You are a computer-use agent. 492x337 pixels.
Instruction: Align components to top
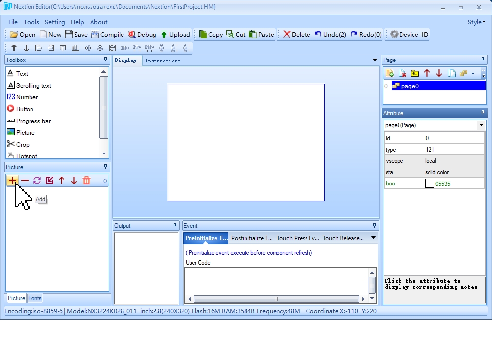pyautogui.click(x=63, y=48)
